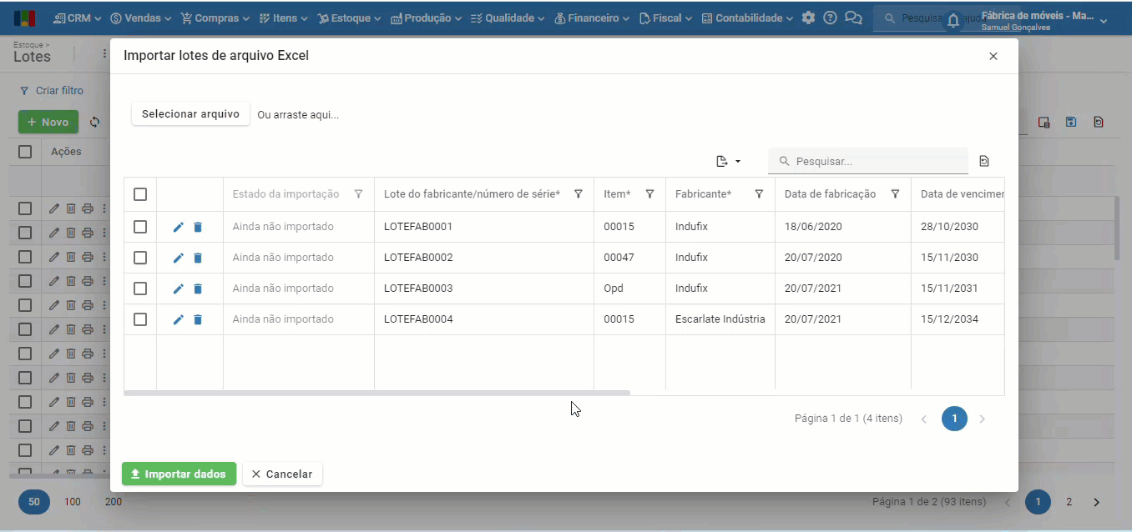Click the column chooser icon in Lotes page toolbar
Screen dimensions: 1132x532
1044,122
